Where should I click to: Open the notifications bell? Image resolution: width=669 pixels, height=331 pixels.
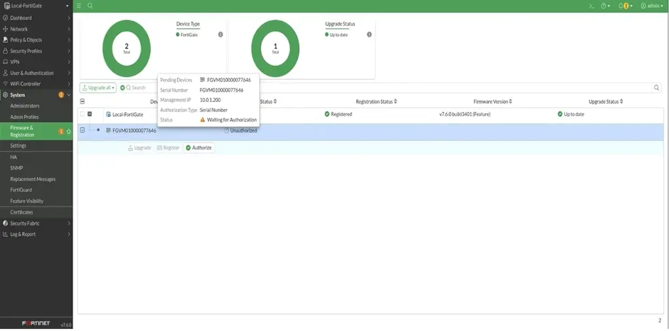625,6
